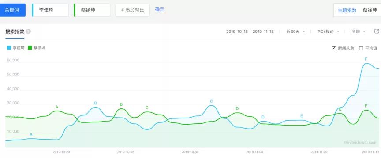Expand the 近30天 time range dropdown

(x=296, y=32)
